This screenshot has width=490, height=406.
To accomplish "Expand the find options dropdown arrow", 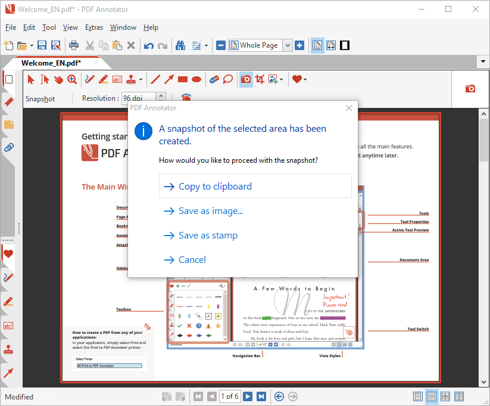I will tap(206, 46).
